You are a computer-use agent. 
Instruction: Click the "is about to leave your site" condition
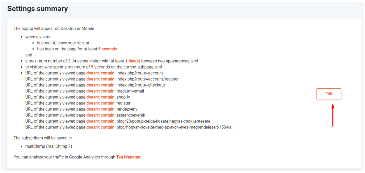tap(63, 43)
